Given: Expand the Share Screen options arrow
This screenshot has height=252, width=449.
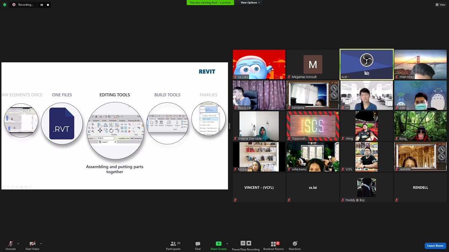Looking at the screenshot, I should coord(227,244).
